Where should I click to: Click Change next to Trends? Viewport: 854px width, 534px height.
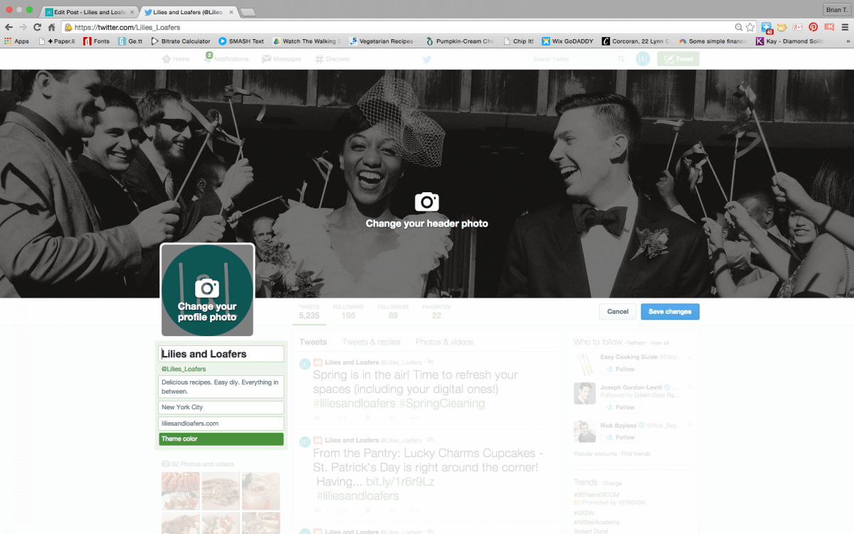click(x=613, y=483)
